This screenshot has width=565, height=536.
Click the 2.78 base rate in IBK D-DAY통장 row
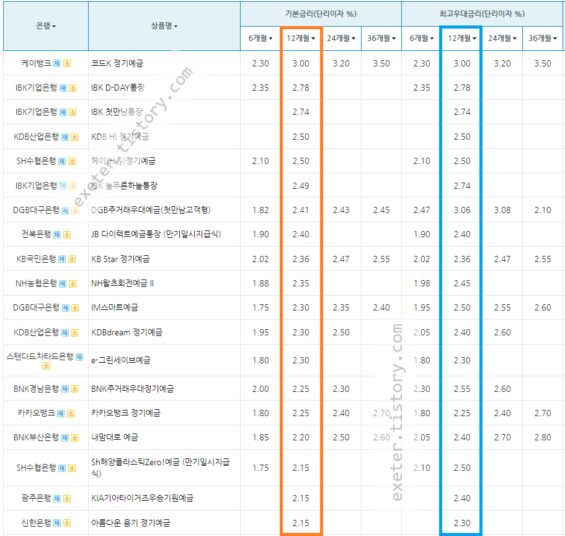tap(301, 88)
